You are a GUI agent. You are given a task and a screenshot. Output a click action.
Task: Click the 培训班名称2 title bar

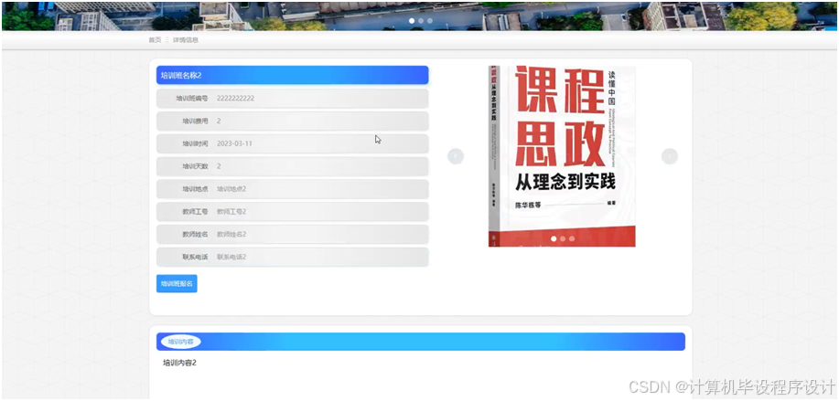coord(292,75)
